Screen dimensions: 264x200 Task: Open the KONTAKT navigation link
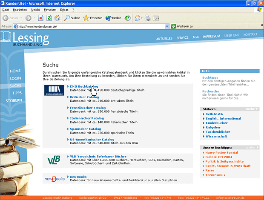pos(250,34)
